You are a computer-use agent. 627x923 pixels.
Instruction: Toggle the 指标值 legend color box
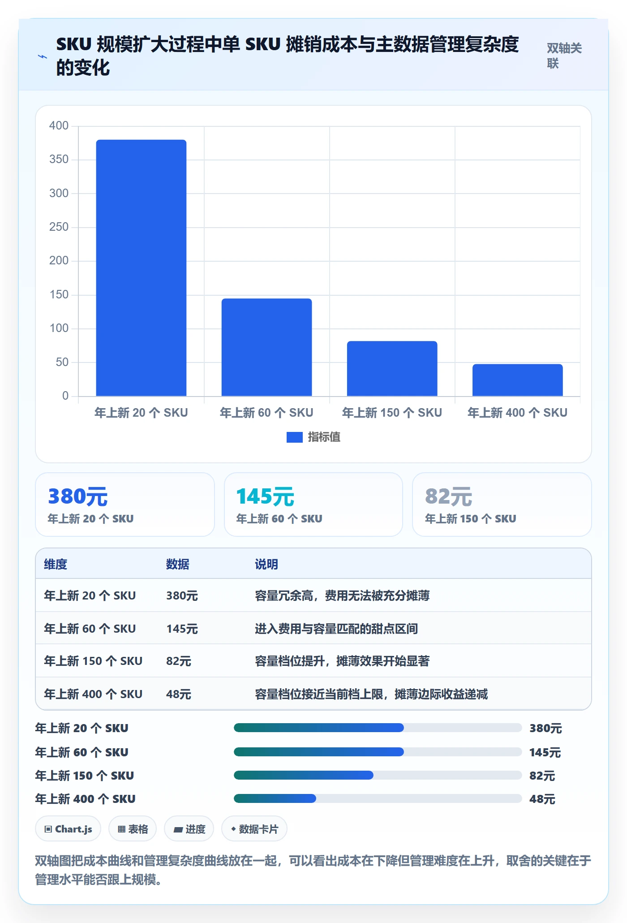tap(294, 437)
